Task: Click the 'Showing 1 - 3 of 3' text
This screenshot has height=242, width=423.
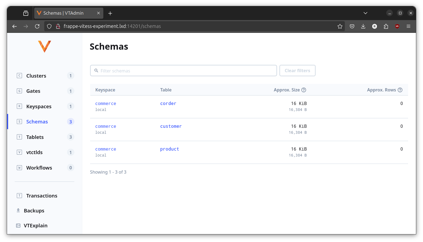Action: coord(108,172)
